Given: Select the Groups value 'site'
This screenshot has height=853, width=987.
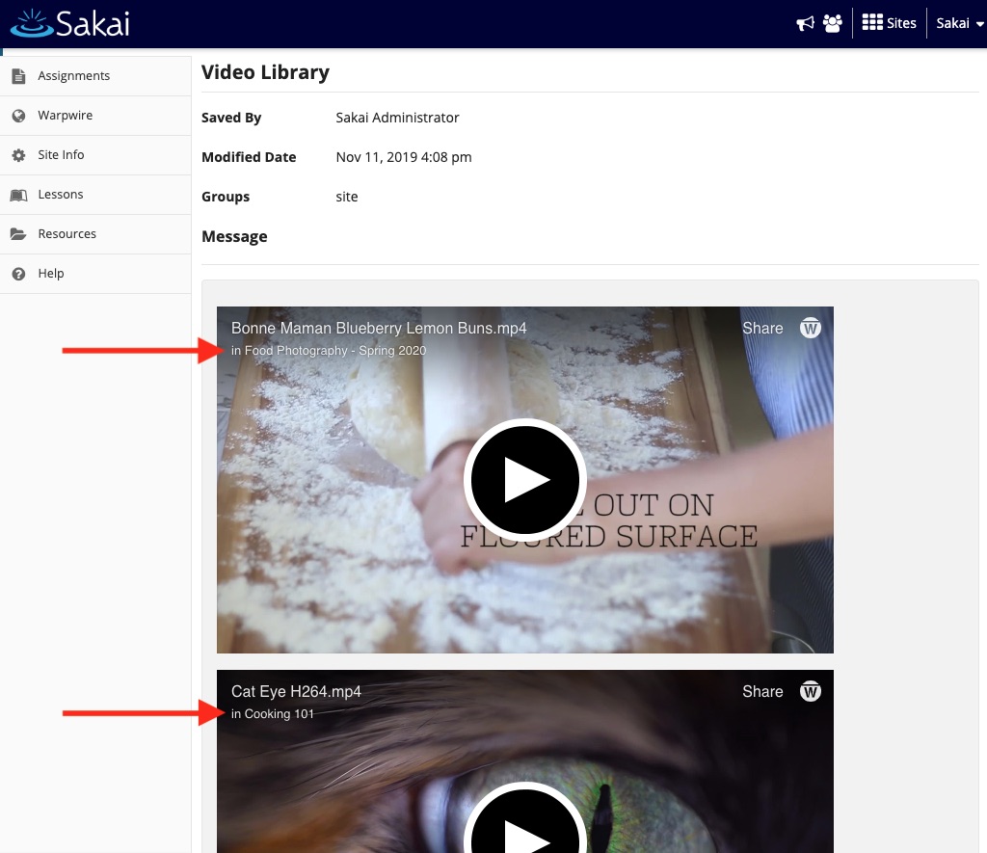Looking at the screenshot, I should point(347,197).
